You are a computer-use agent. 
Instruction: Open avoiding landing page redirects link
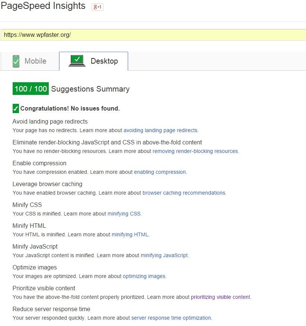tap(161, 130)
